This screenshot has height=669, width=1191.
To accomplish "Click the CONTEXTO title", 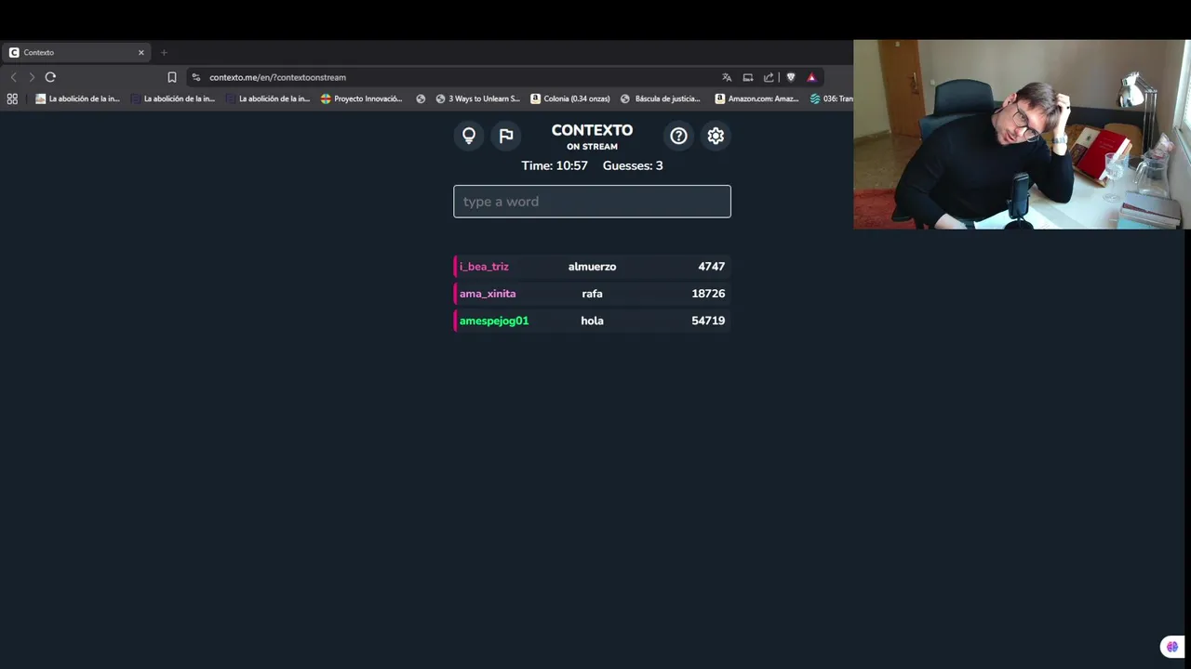I will pyautogui.click(x=592, y=130).
